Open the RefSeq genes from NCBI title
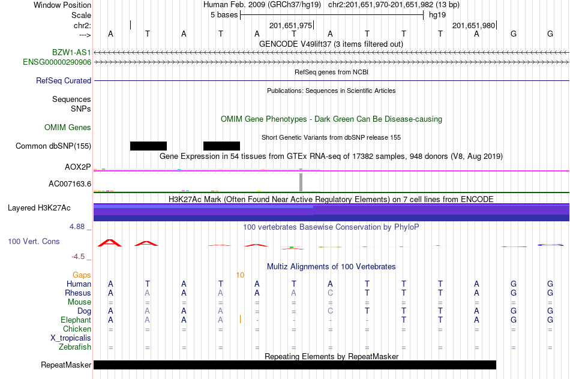The image size is (570, 379). point(331,73)
